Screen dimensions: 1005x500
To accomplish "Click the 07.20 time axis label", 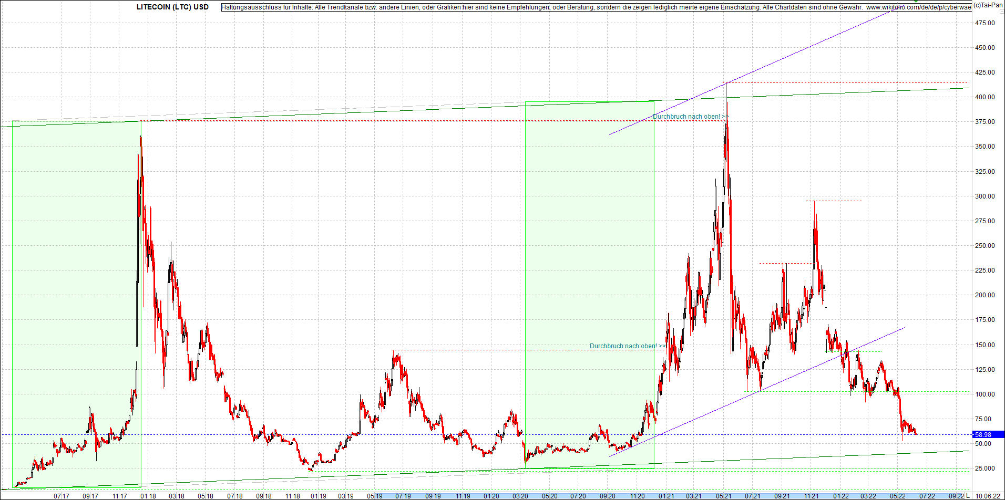I will (578, 496).
